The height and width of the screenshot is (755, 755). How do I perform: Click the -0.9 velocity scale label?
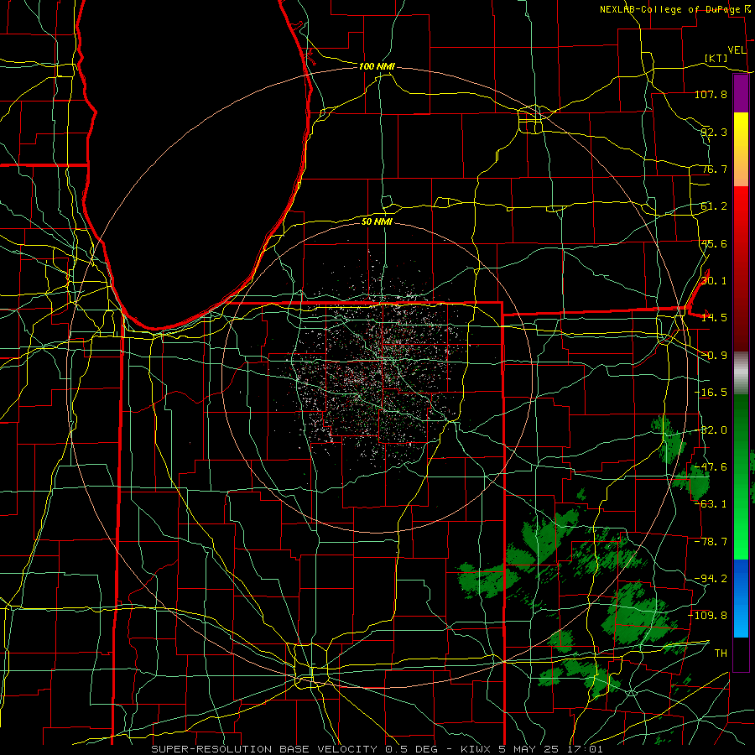714,356
